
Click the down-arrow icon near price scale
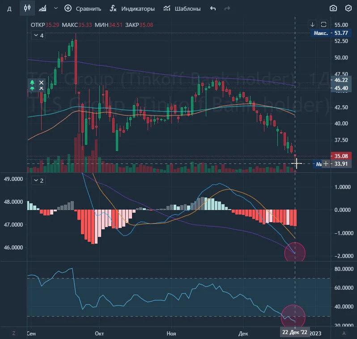(x=312, y=24)
